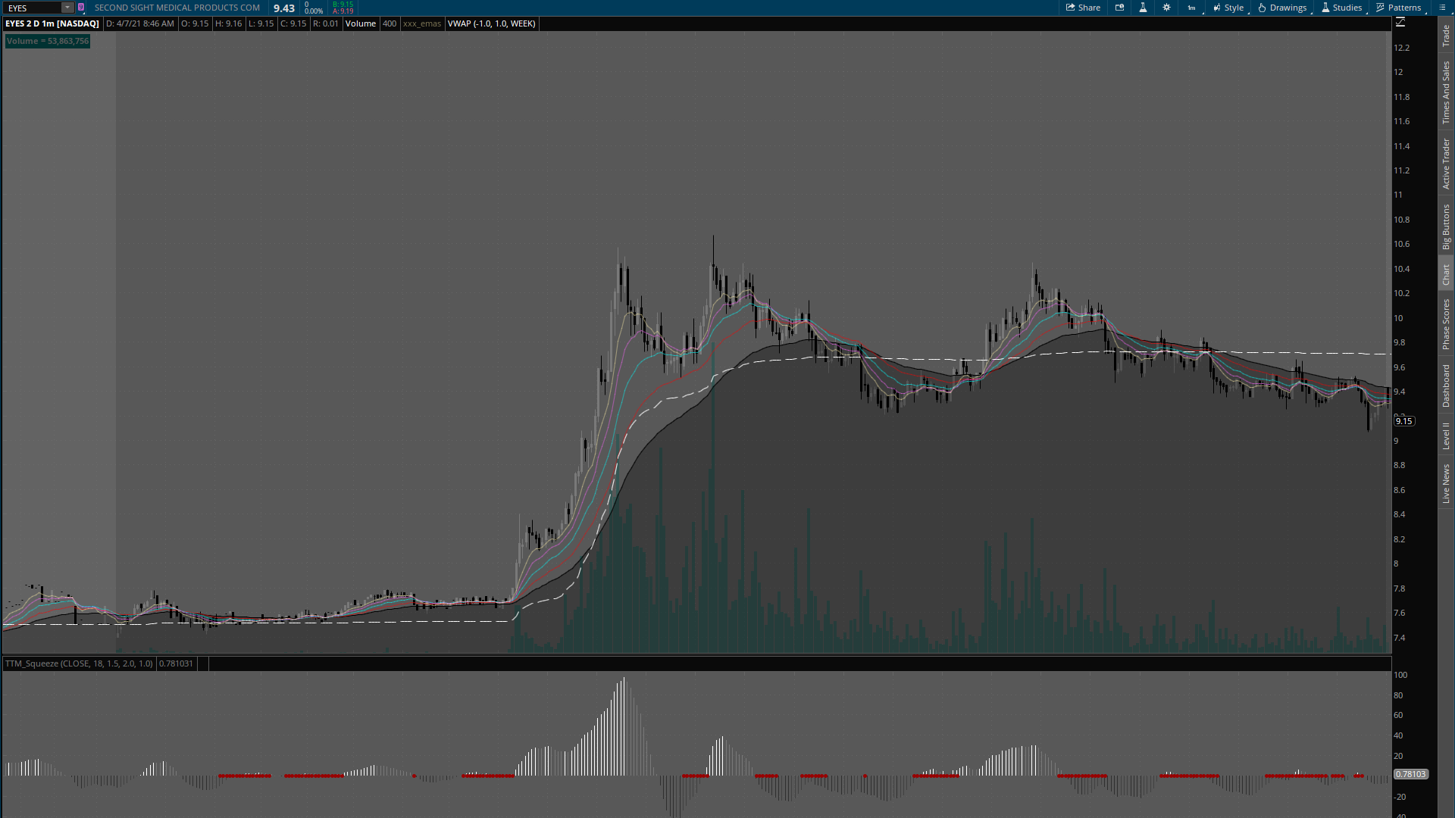Open the Drawings menu

1282,8
